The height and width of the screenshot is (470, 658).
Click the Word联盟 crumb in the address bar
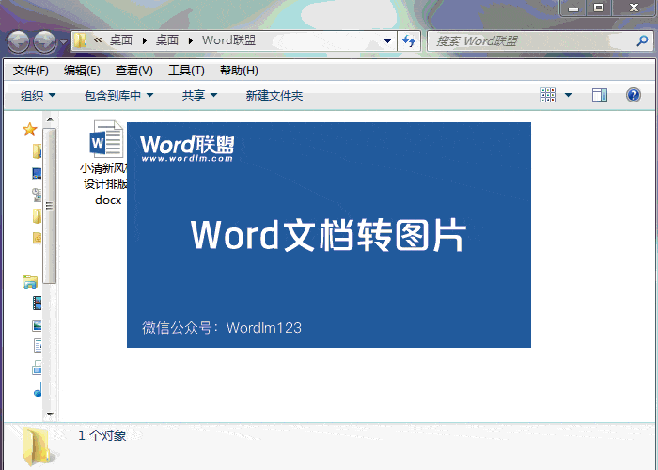228,40
